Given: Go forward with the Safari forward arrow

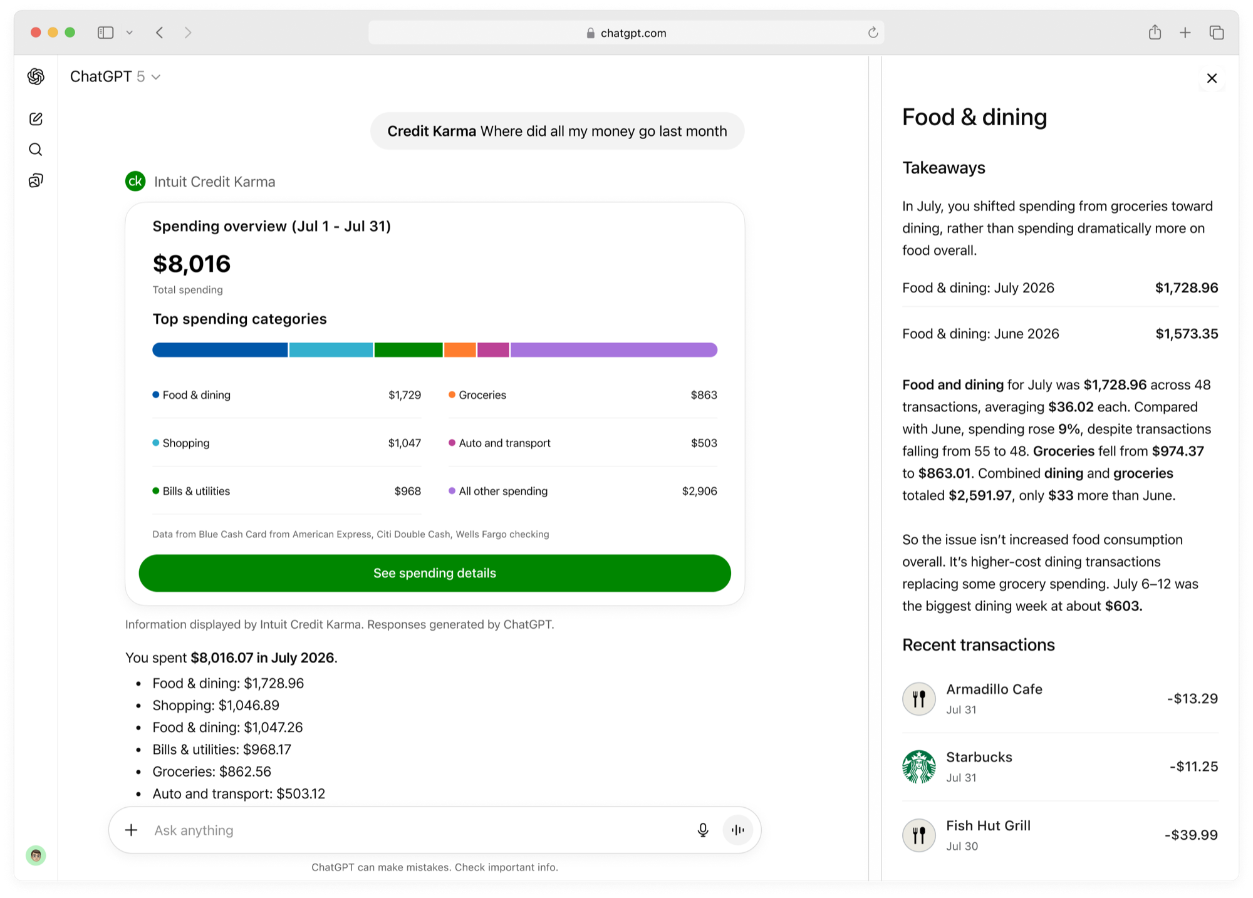Looking at the screenshot, I should pos(188,33).
